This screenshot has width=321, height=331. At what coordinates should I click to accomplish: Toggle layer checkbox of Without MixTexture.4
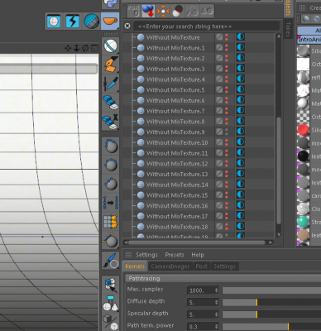(x=219, y=79)
